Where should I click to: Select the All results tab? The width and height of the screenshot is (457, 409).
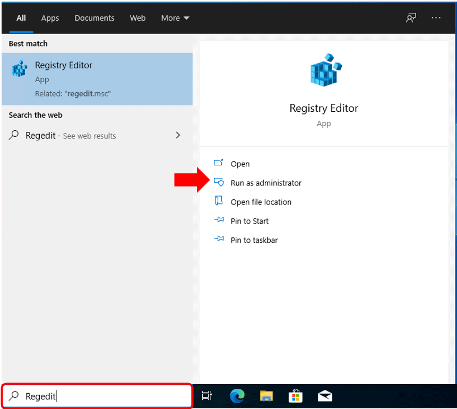[21, 18]
